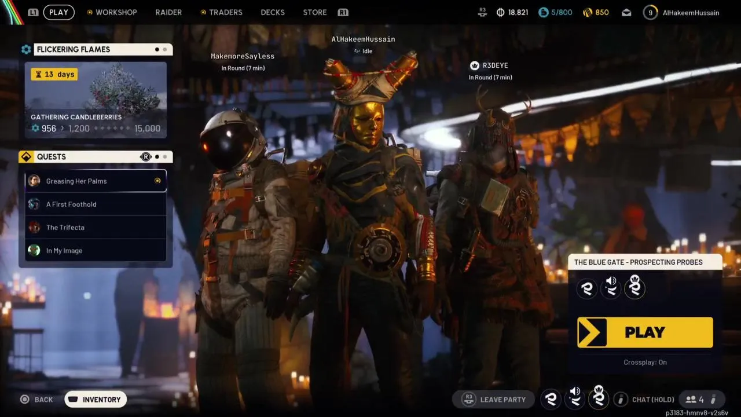Click the 15,000 final milestone value
This screenshot has height=417, width=741.
pyautogui.click(x=147, y=128)
